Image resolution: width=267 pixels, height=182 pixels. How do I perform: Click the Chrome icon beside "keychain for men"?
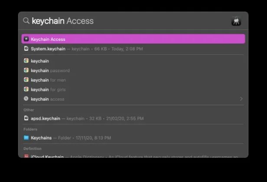coord(26,80)
